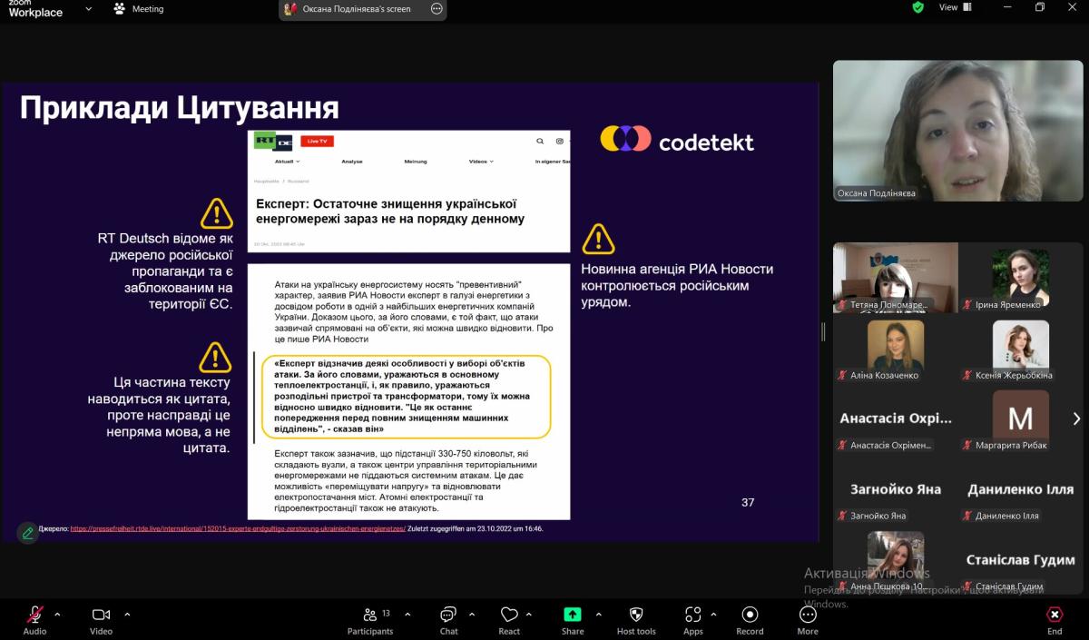Click slide page number 37
The width and height of the screenshot is (1089, 640).
[748, 502]
